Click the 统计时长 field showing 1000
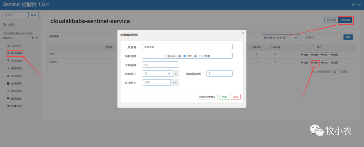The image size is (364, 147). pos(156,82)
